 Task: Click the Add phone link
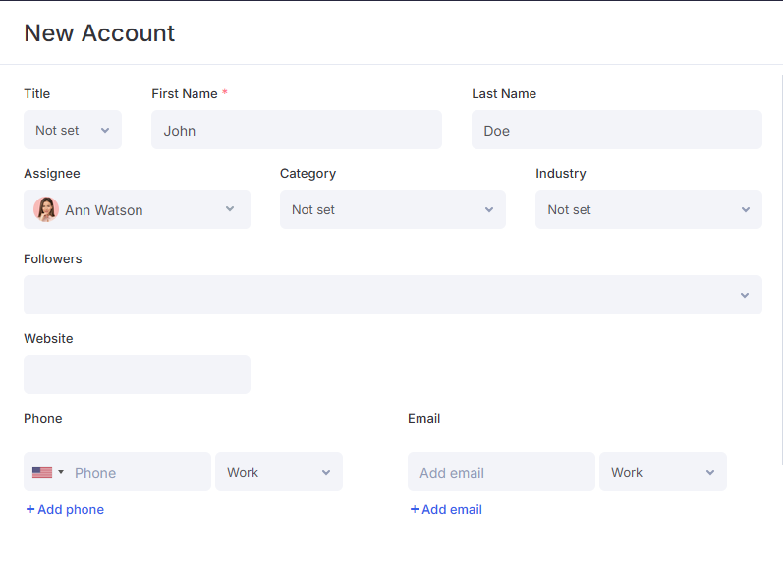click(x=65, y=509)
